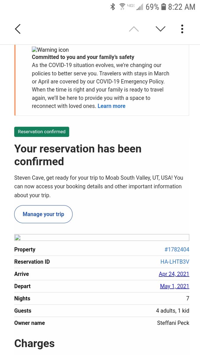
Task: Tap the May 1, 2021 departure date
Action: click(x=175, y=286)
